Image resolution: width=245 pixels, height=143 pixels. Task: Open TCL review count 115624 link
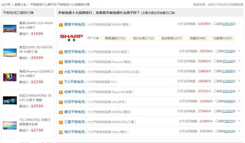(228, 81)
